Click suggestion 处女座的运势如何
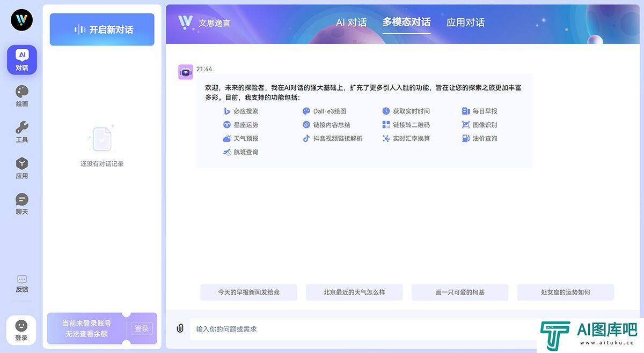Screen dimensions: 644x353 tap(566, 292)
